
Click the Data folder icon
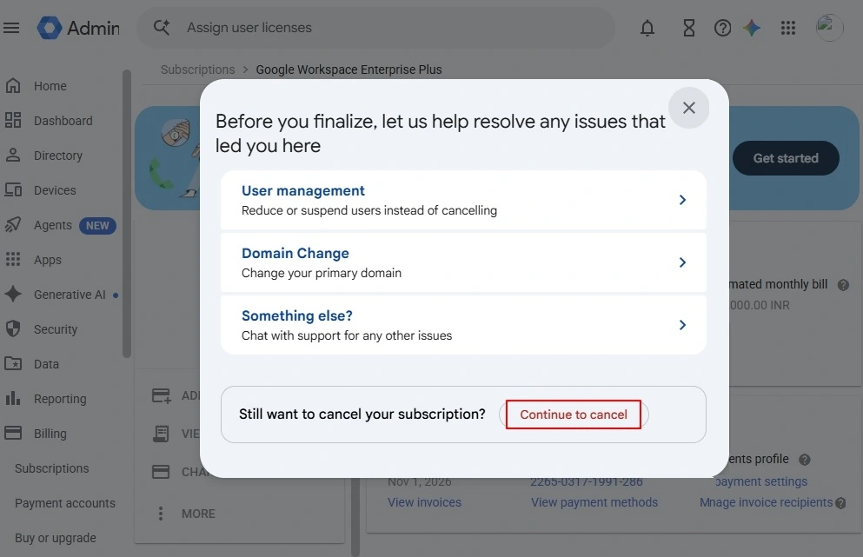click(13, 363)
